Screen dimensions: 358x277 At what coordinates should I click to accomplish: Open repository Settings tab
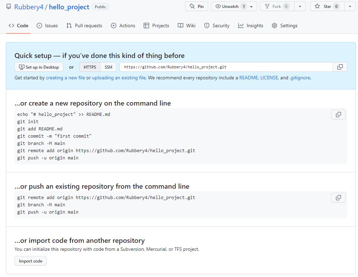285,26
